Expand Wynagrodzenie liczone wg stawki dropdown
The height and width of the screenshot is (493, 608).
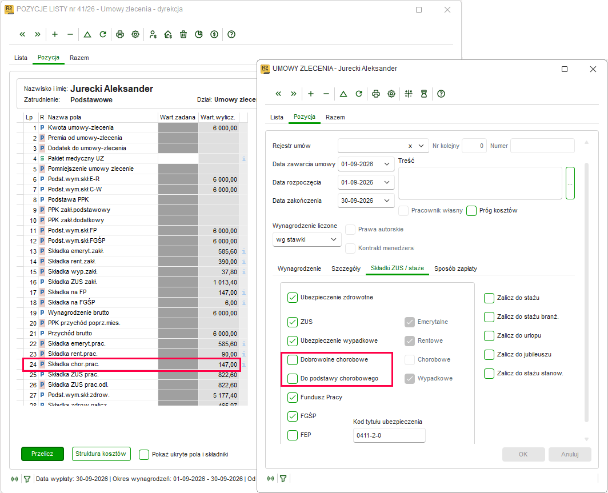[334, 239]
